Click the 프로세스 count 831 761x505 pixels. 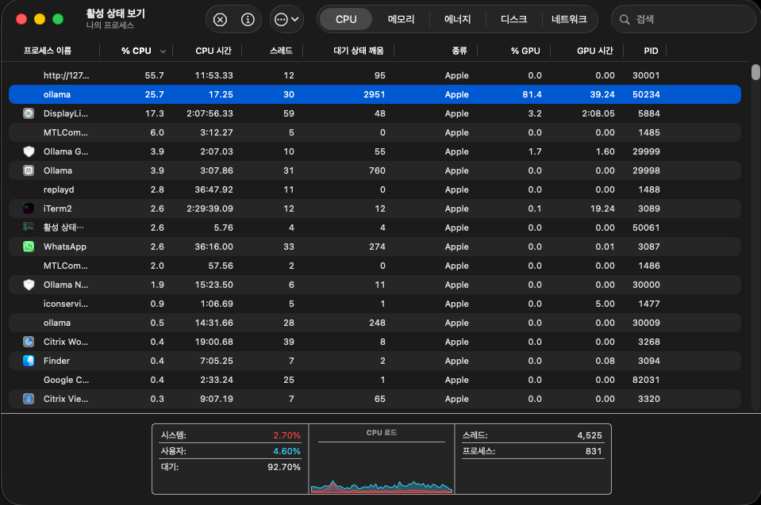tap(594, 451)
